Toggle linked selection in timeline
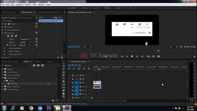Image resolution: width=197 pixels, height=111 pixels. [x=79, y=69]
